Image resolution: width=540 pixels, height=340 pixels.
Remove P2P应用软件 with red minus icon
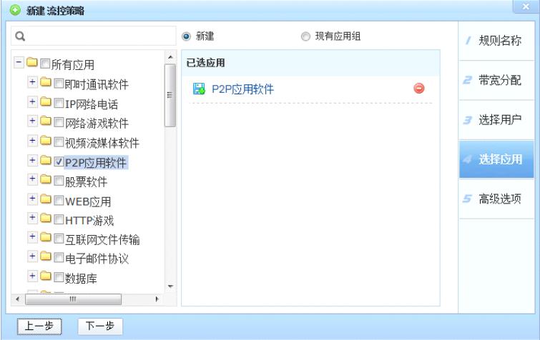[x=419, y=89]
